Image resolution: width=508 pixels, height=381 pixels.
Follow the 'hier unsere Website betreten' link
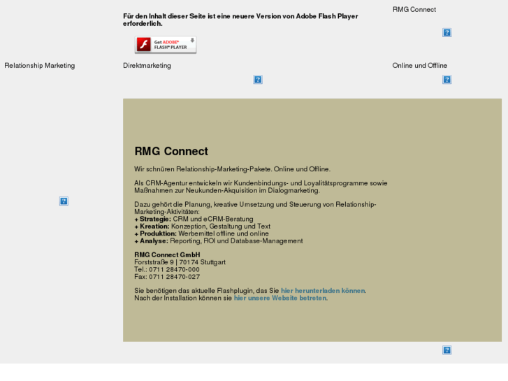pyautogui.click(x=280, y=298)
